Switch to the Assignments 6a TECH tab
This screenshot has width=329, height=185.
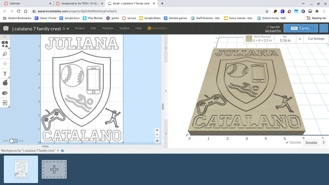tap(80, 4)
